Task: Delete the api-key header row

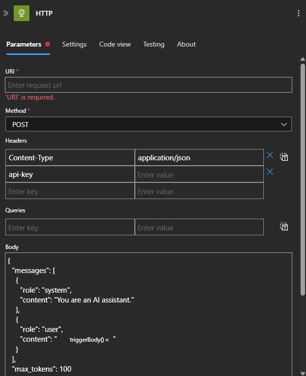Action: (270, 172)
